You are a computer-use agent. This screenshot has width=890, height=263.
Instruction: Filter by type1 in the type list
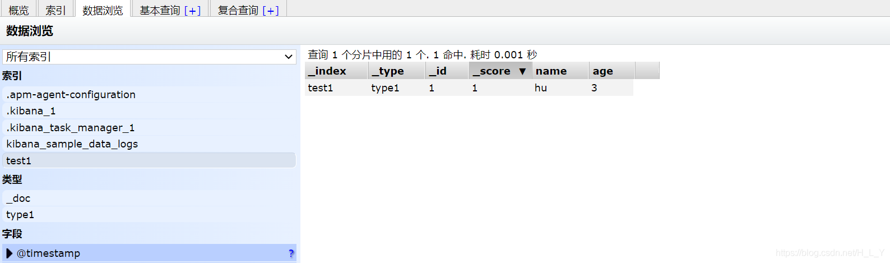coord(20,215)
